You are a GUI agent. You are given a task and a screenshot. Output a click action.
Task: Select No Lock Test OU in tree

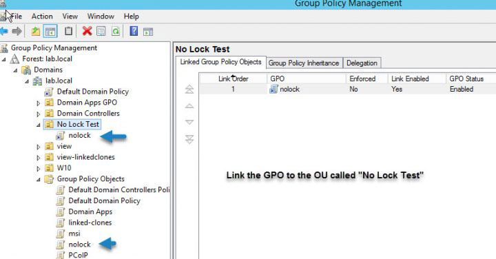(78, 124)
